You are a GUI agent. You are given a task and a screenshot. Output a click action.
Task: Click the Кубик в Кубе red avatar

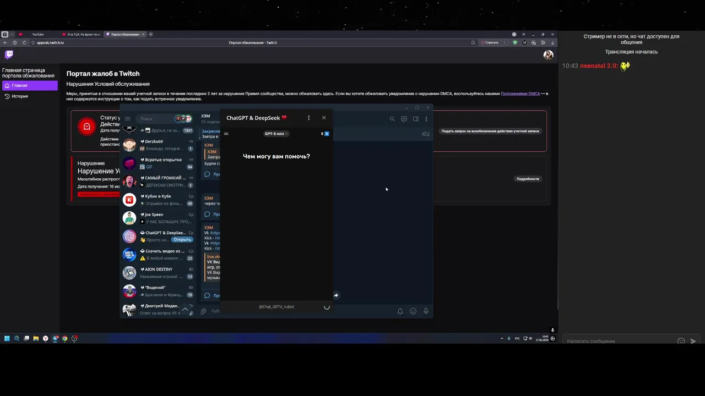point(129,200)
